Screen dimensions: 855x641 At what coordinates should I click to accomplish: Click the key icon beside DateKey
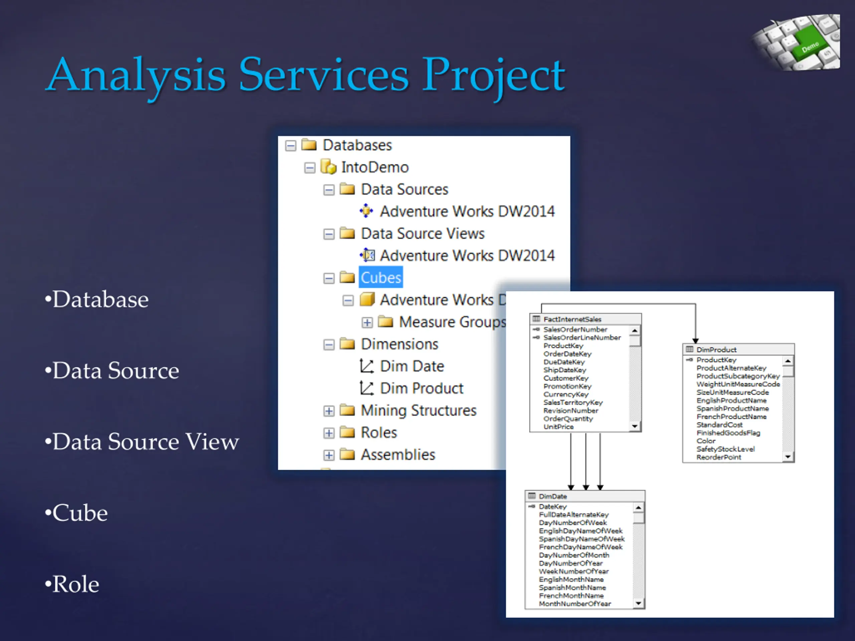(x=532, y=506)
